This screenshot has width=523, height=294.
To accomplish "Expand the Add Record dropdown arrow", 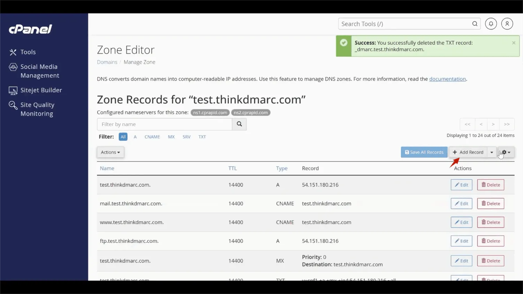I will [x=492, y=152].
